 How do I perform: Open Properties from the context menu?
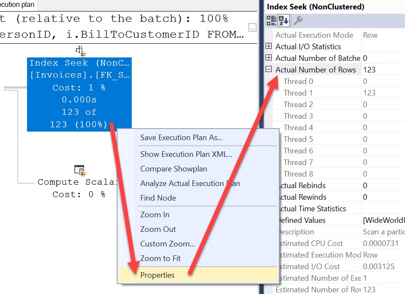[198, 275]
